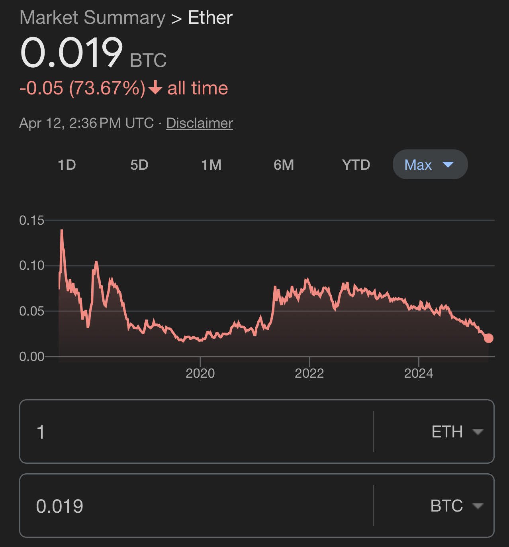This screenshot has width=509, height=547.
Task: Focus the ETH amount input field
Action: pos(197,431)
